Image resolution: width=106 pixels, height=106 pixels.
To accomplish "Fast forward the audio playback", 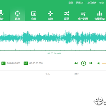I will coord(91,63).
